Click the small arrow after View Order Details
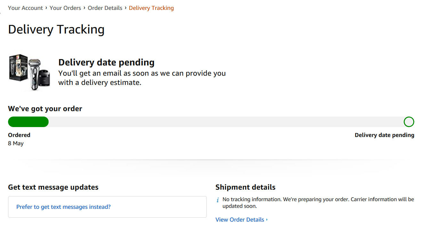This screenshot has width=421, height=227. (x=267, y=220)
